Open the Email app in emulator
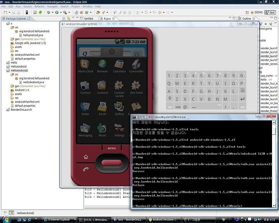The width and height of the screenshot is (279, 223). click(102, 109)
